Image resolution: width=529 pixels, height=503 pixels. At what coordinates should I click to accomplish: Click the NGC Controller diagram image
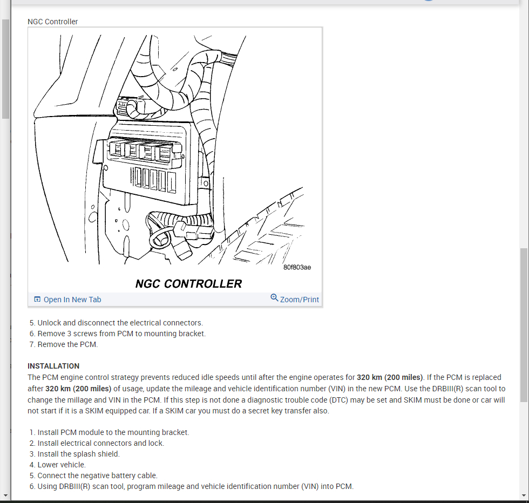tap(175, 160)
